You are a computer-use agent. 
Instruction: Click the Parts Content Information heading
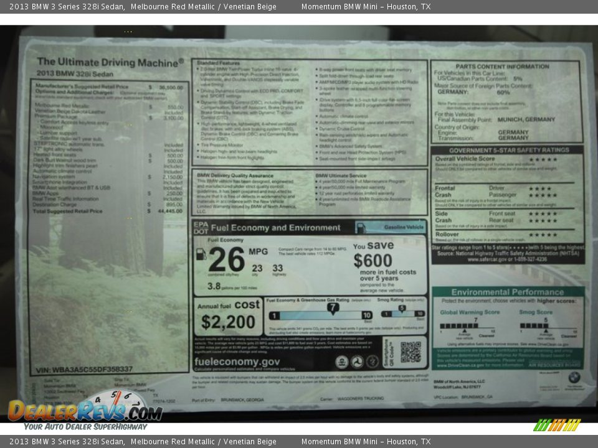point(502,67)
